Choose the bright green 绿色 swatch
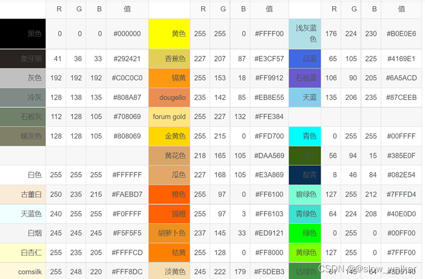Viewport: 425px width, 279px height. click(305, 233)
